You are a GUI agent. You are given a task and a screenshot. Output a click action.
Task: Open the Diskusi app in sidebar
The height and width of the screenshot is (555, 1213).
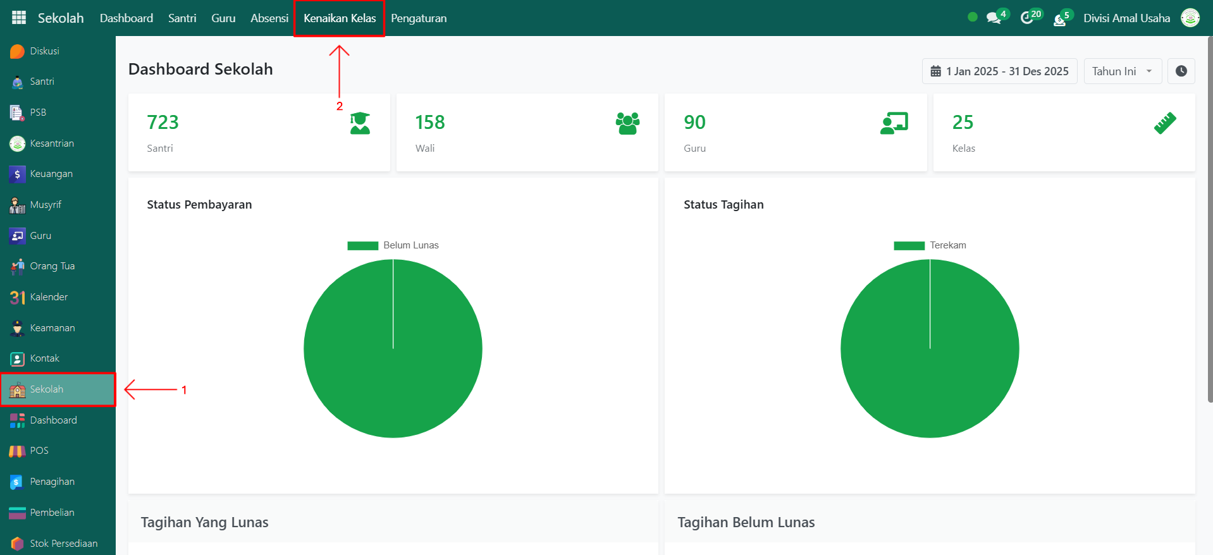click(44, 51)
